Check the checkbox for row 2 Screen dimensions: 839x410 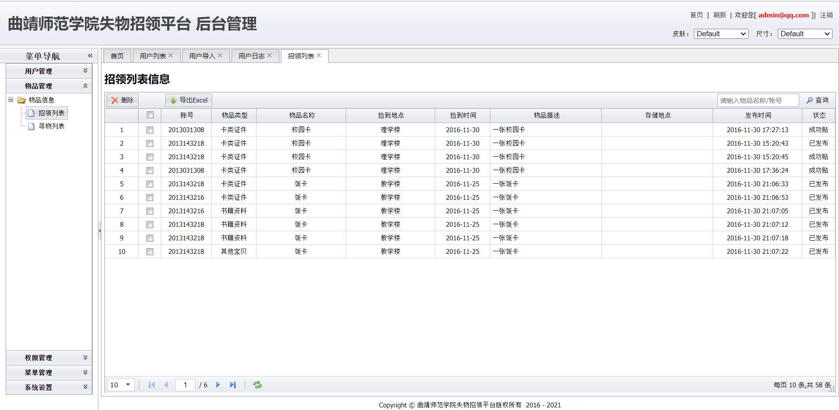[150, 143]
